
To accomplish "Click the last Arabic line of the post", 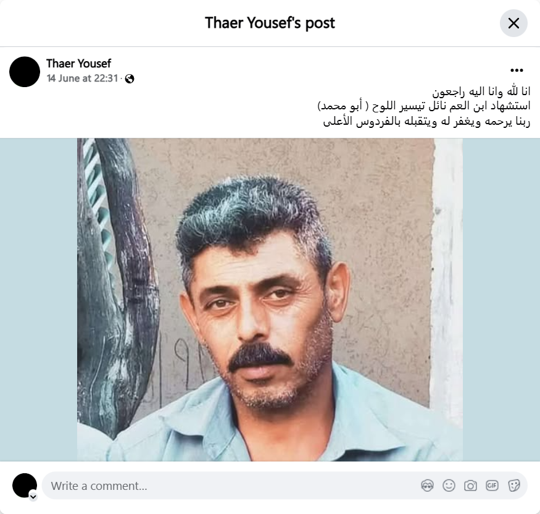I will pos(426,121).
